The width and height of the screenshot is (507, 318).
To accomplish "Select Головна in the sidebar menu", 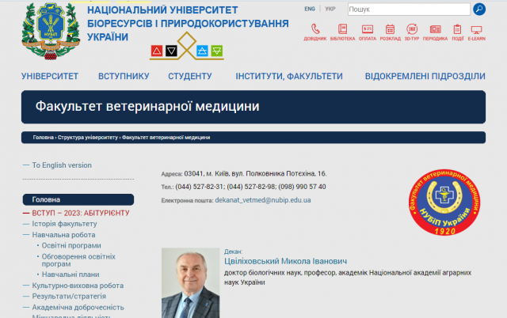I will [78, 199].
